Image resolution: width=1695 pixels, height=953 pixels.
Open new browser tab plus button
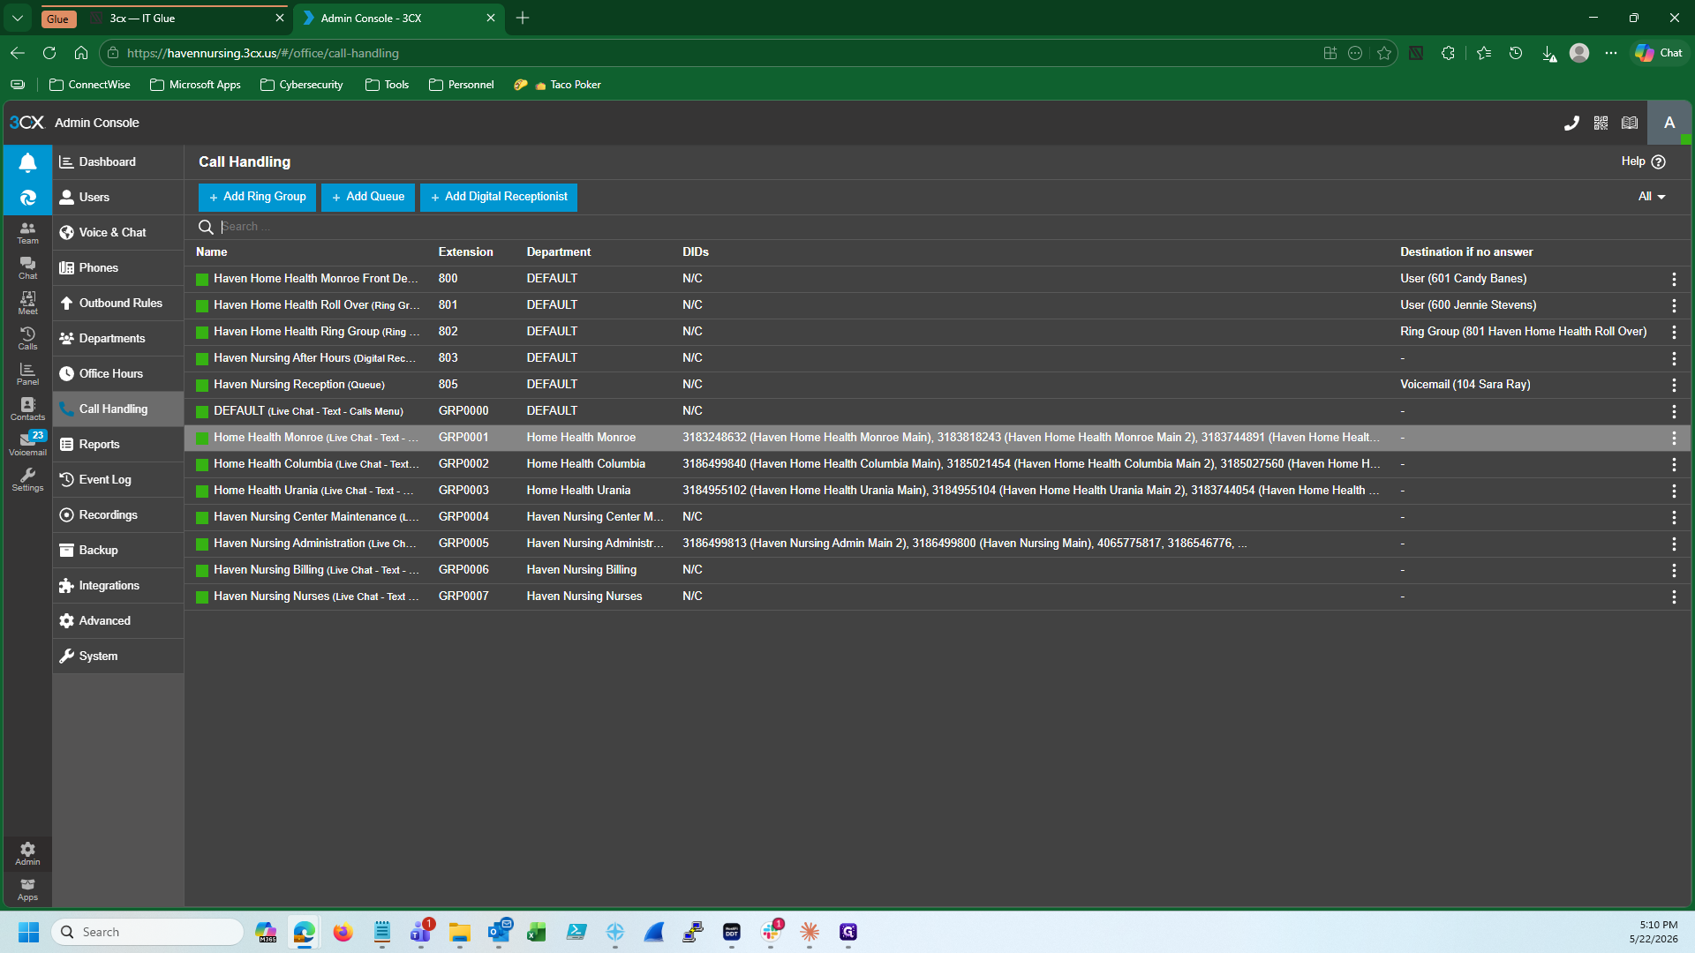[523, 18]
